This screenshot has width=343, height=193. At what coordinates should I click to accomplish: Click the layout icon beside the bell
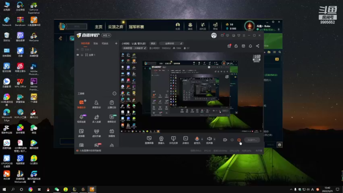point(243,46)
